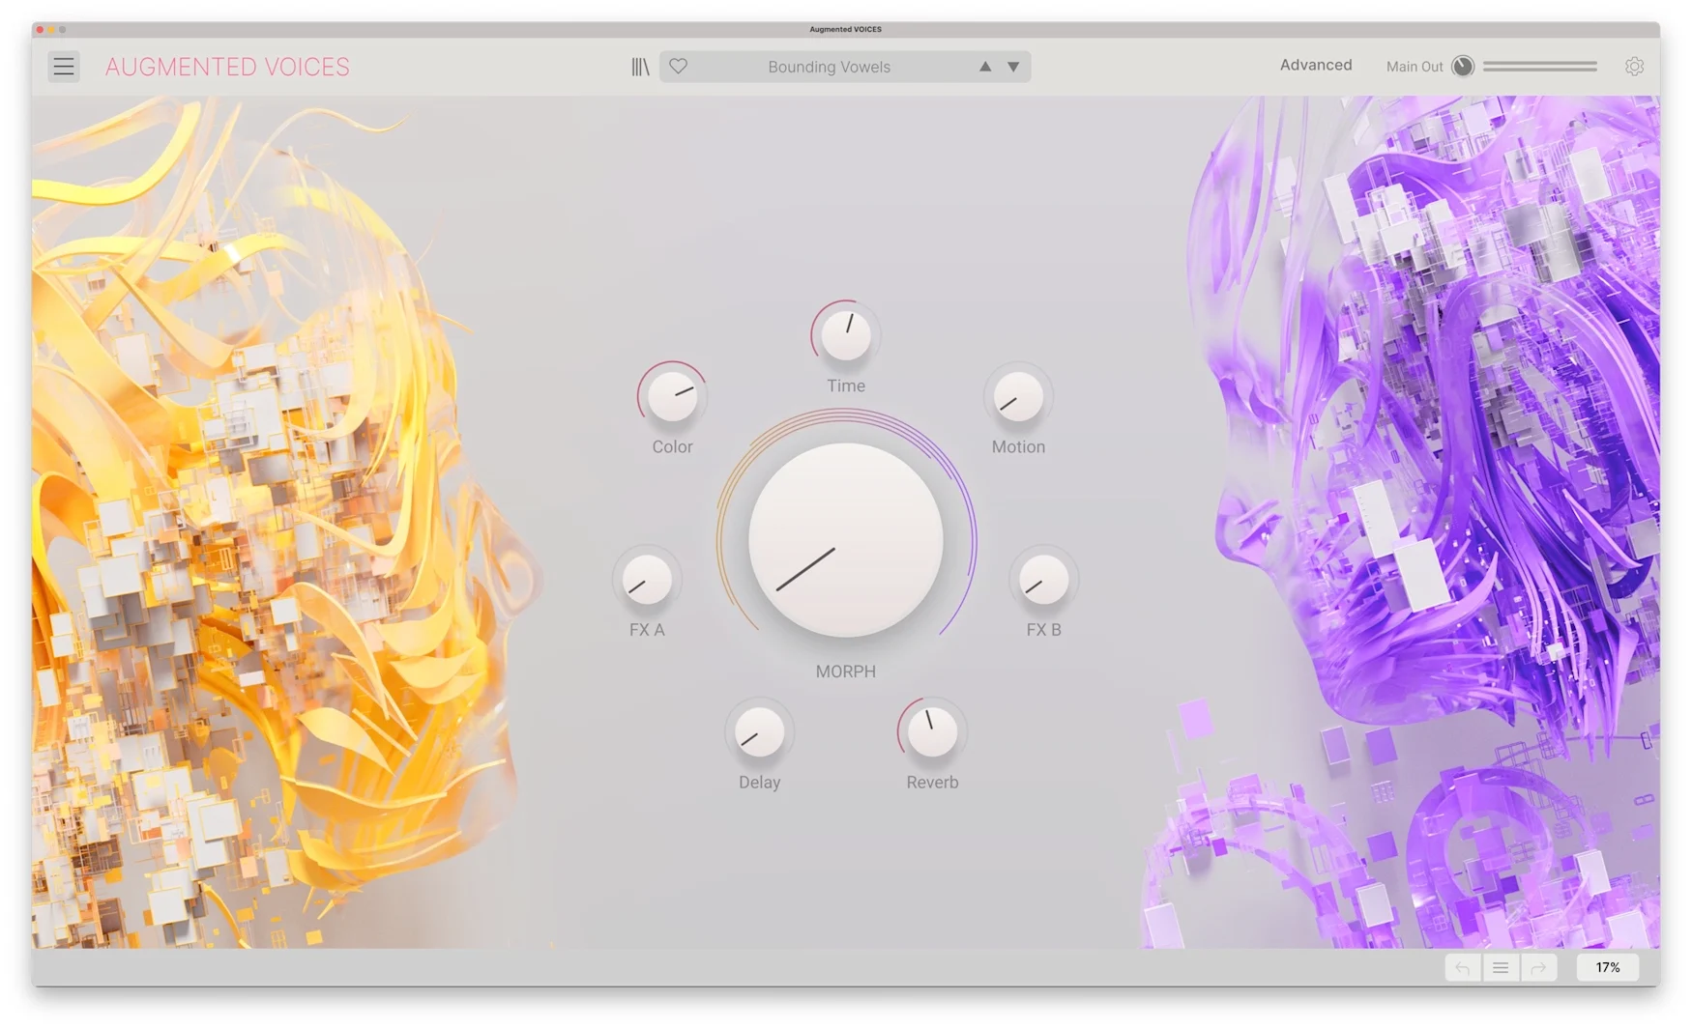Select next preset with down arrow
The width and height of the screenshot is (1692, 1029).
(x=1013, y=67)
